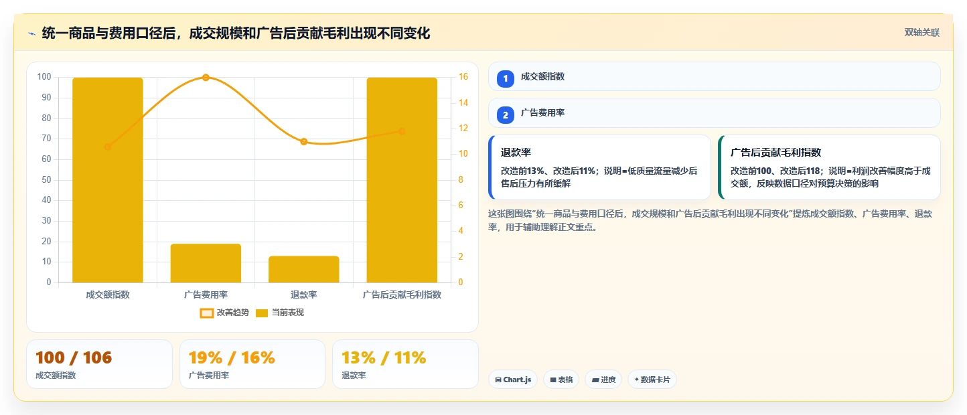This screenshot has width=967, height=415.
Task: Click the right axis value 16
Action: click(463, 77)
